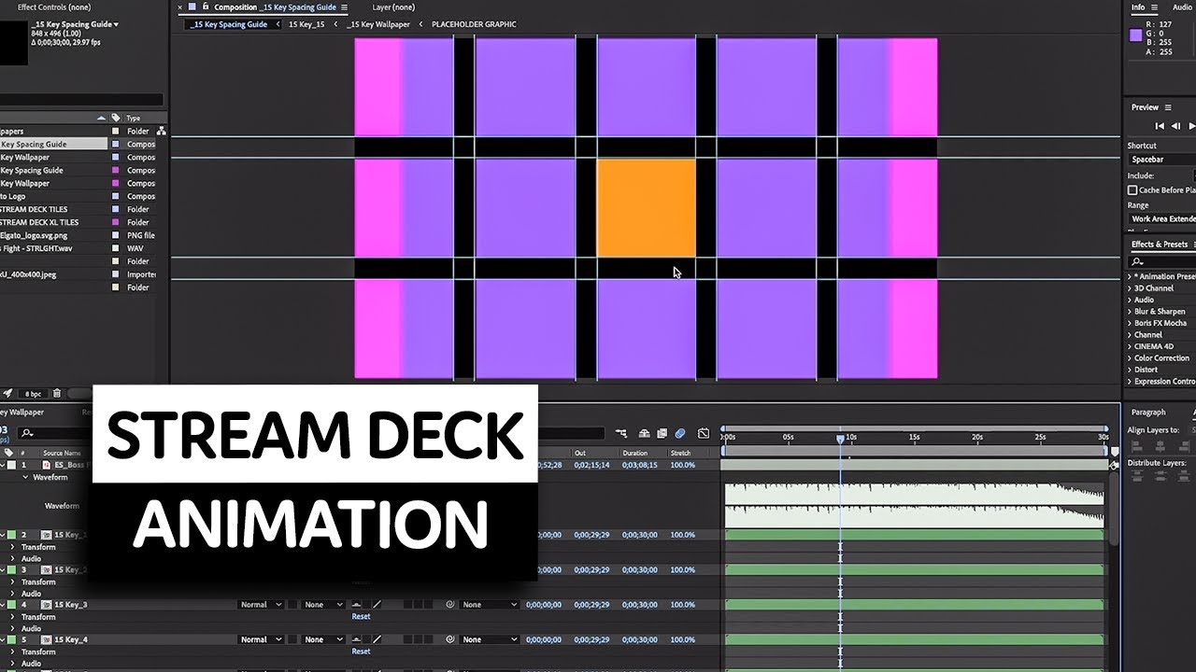This screenshot has height=672, width=1196.
Task: Click the 8 bpc color depth button
Action: point(34,394)
